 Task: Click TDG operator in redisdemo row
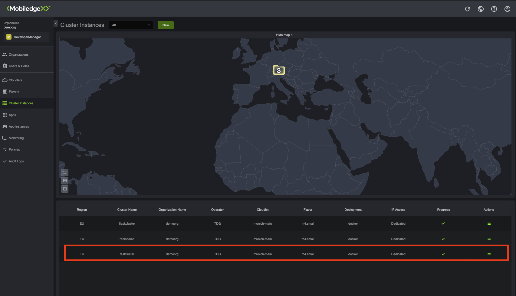tap(217, 239)
